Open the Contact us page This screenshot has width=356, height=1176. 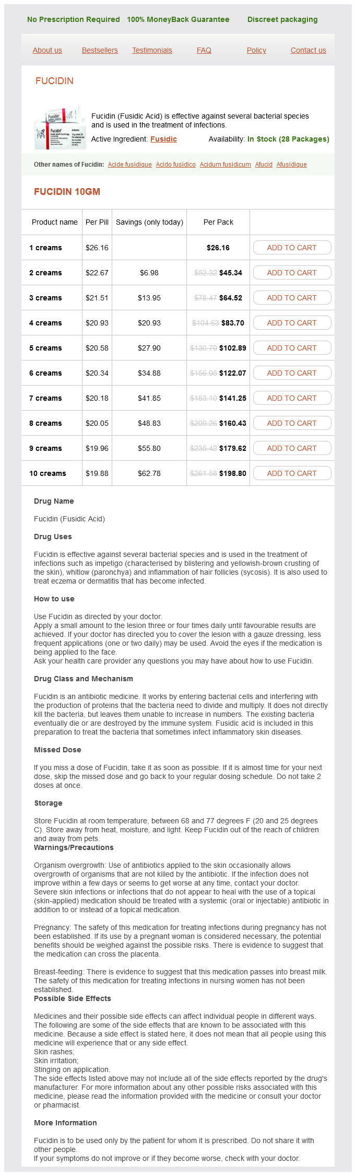point(308,51)
